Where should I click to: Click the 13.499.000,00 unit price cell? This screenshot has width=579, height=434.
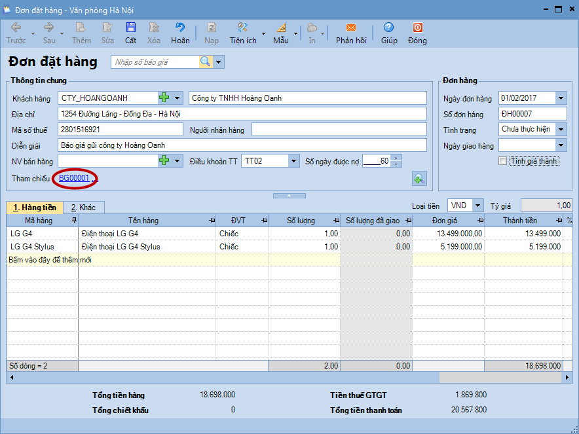[x=448, y=234]
